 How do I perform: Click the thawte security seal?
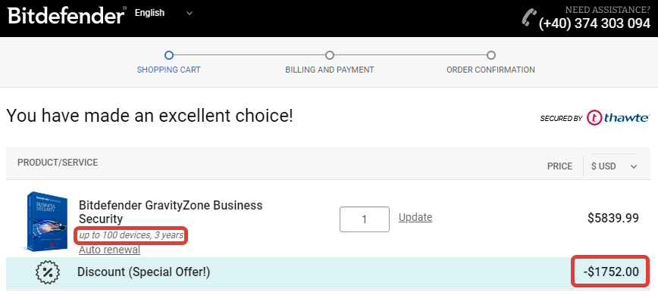[x=595, y=118]
